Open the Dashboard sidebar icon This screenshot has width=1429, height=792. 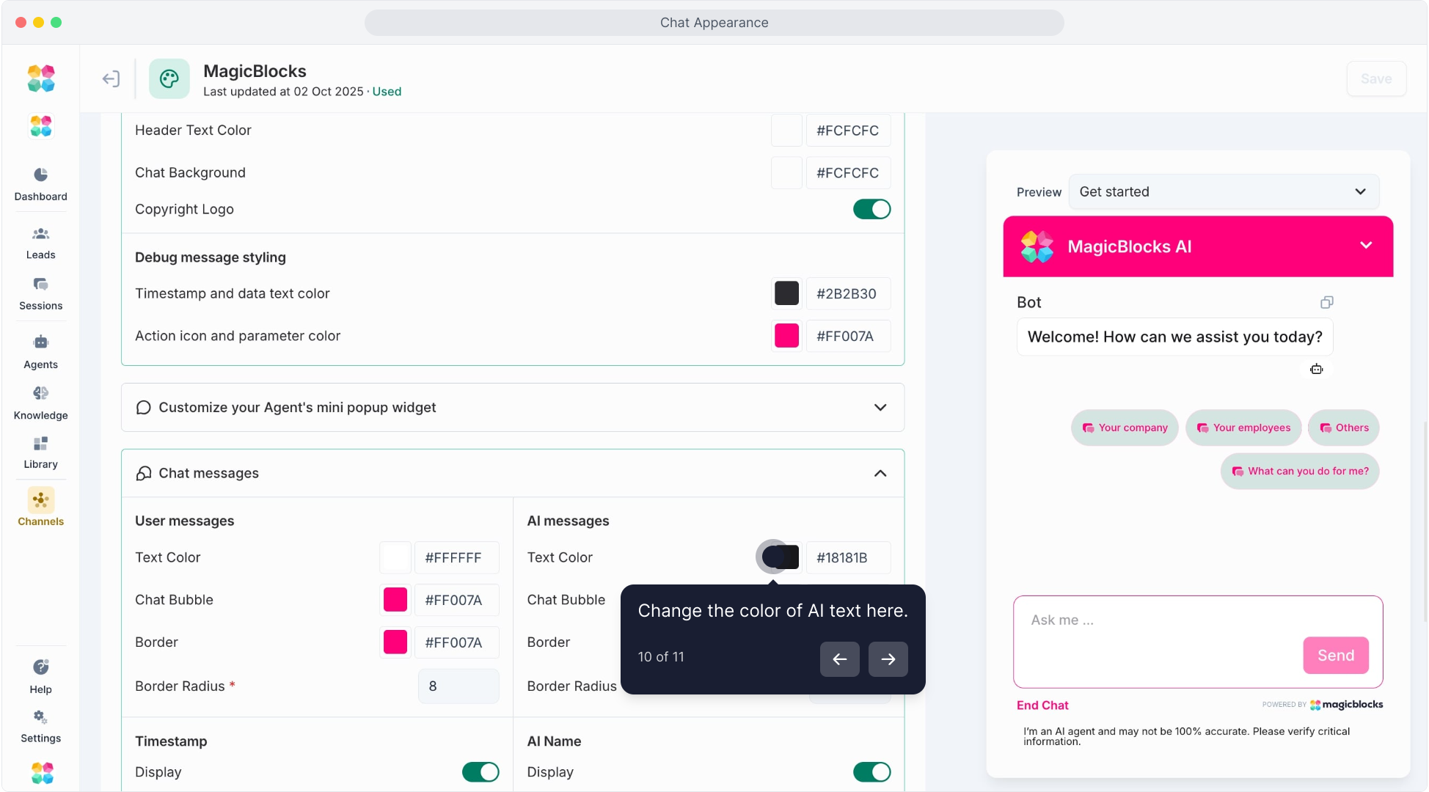[40, 175]
